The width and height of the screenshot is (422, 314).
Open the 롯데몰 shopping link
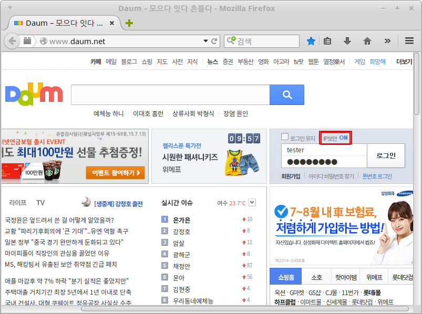click(372, 292)
